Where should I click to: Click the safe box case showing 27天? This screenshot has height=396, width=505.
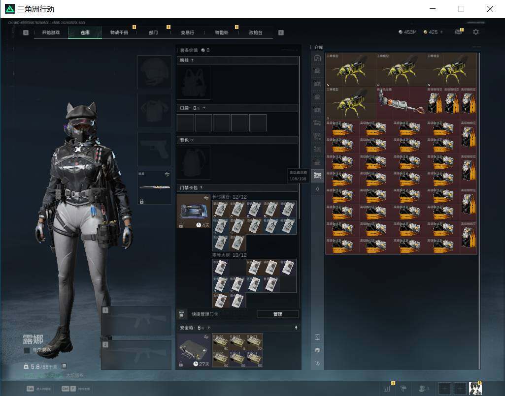click(194, 350)
